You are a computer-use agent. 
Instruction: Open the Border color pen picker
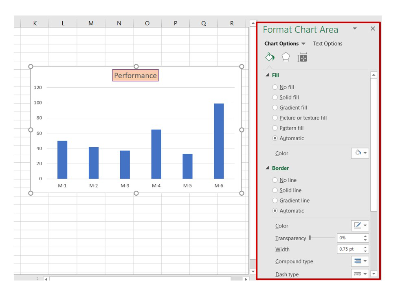[x=360, y=226]
